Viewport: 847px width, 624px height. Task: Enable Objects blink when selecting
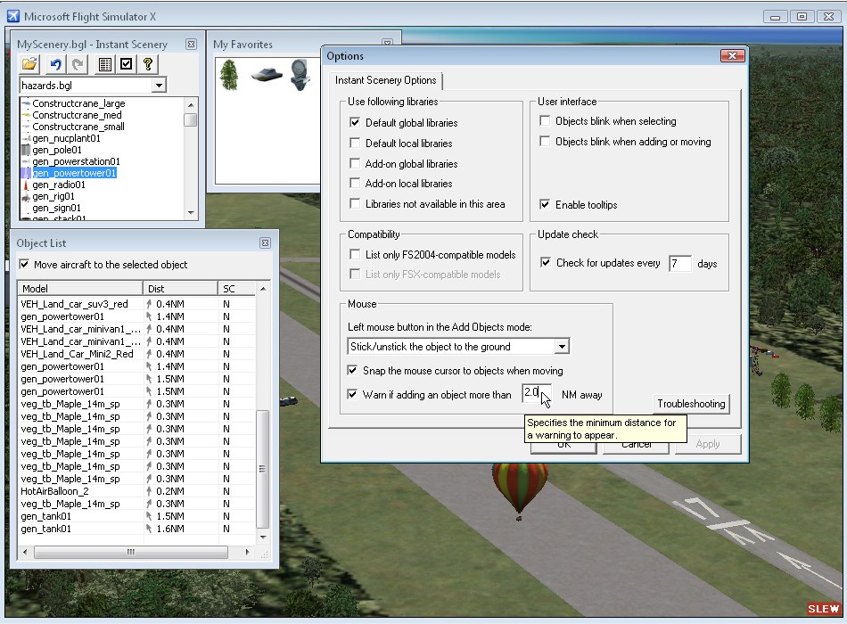545,120
